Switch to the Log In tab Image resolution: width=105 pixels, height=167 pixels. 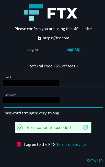point(33,50)
